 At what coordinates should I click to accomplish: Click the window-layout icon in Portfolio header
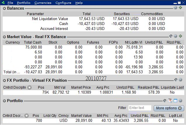175,101
